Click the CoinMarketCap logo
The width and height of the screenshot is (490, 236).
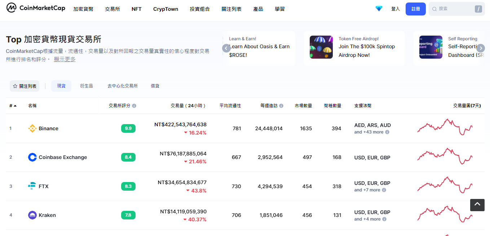(36, 8)
